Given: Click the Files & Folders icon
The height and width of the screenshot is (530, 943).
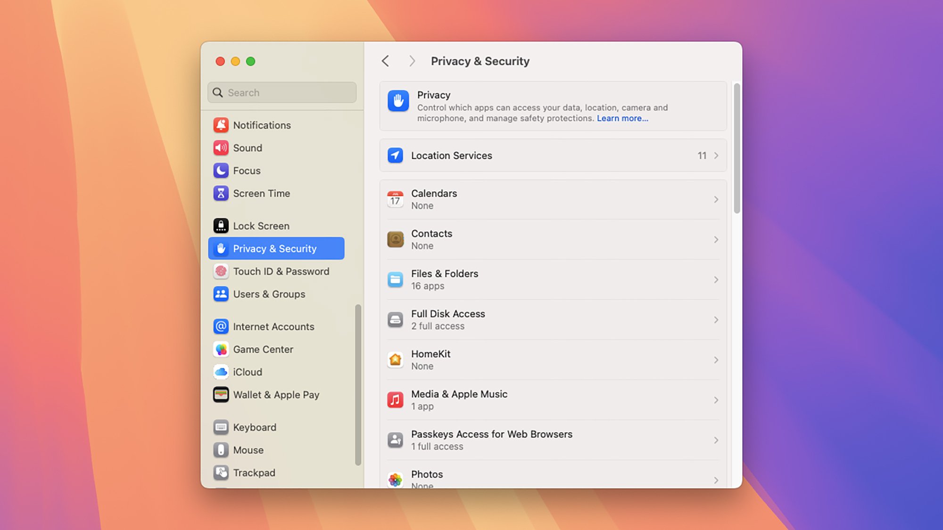Looking at the screenshot, I should pyautogui.click(x=395, y=280).
